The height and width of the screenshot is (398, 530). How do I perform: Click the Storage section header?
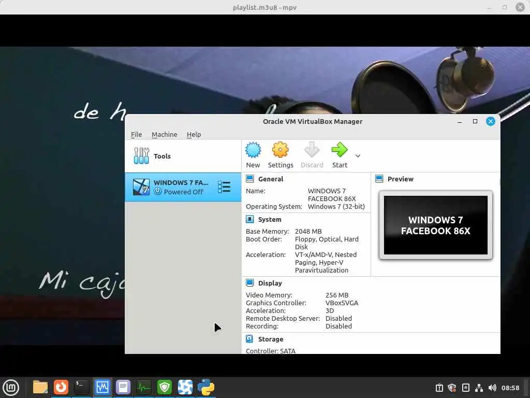click(x=270, y=339)
